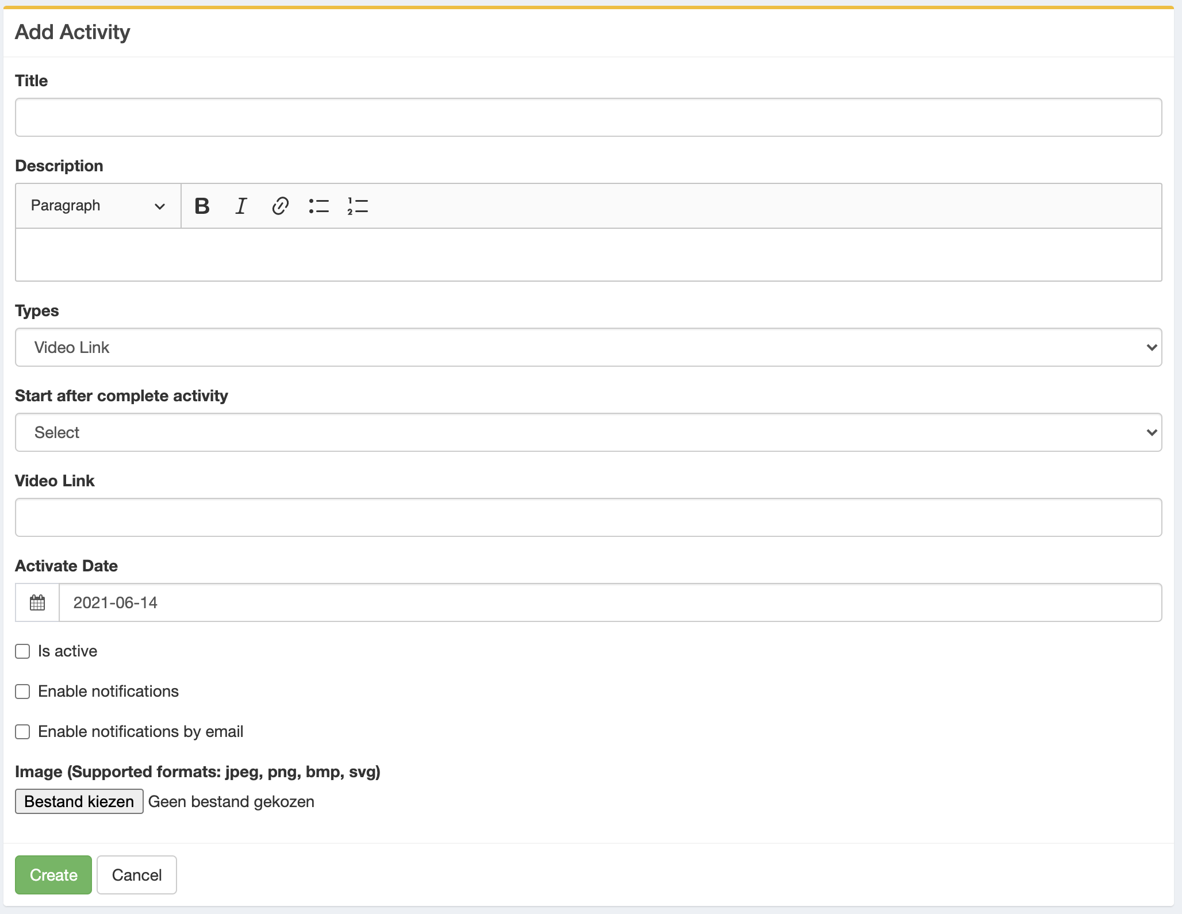Focus the Video Link input field
This screenshot has width=1182, height=914.
point(589,517)
